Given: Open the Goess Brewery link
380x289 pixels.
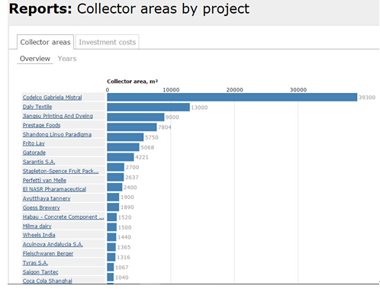Looking at the screenshot, I should pyautogui.click(x=41, y=207).
